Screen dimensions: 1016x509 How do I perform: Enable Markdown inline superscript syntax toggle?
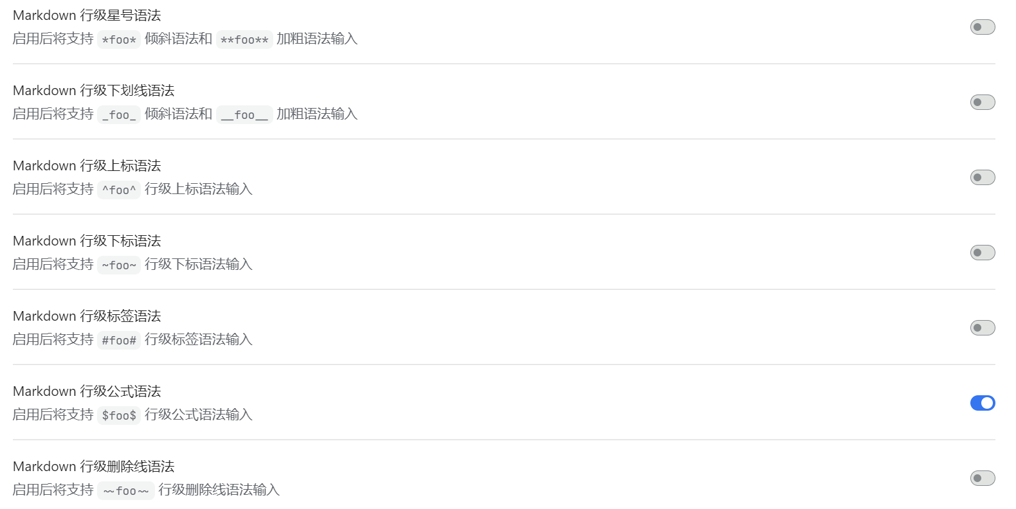tap(982, 177)
